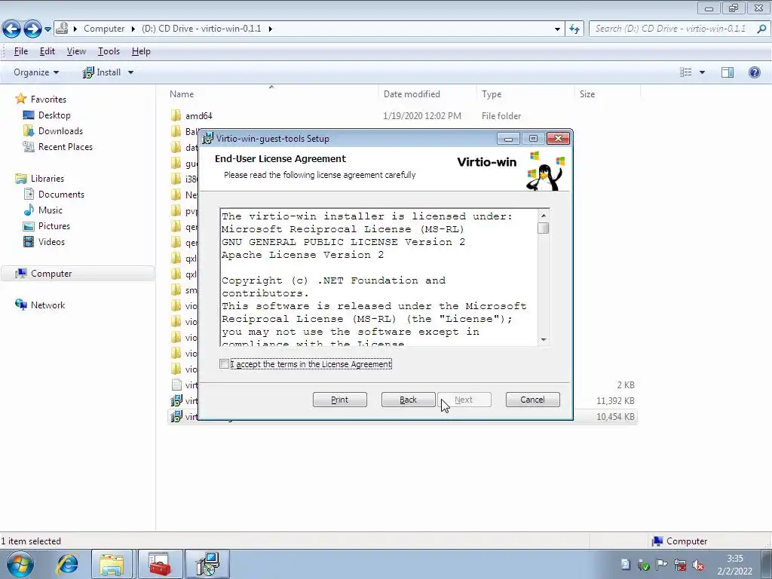
Task: Open the Help menu in Explorer
Action: pos(141,51)
